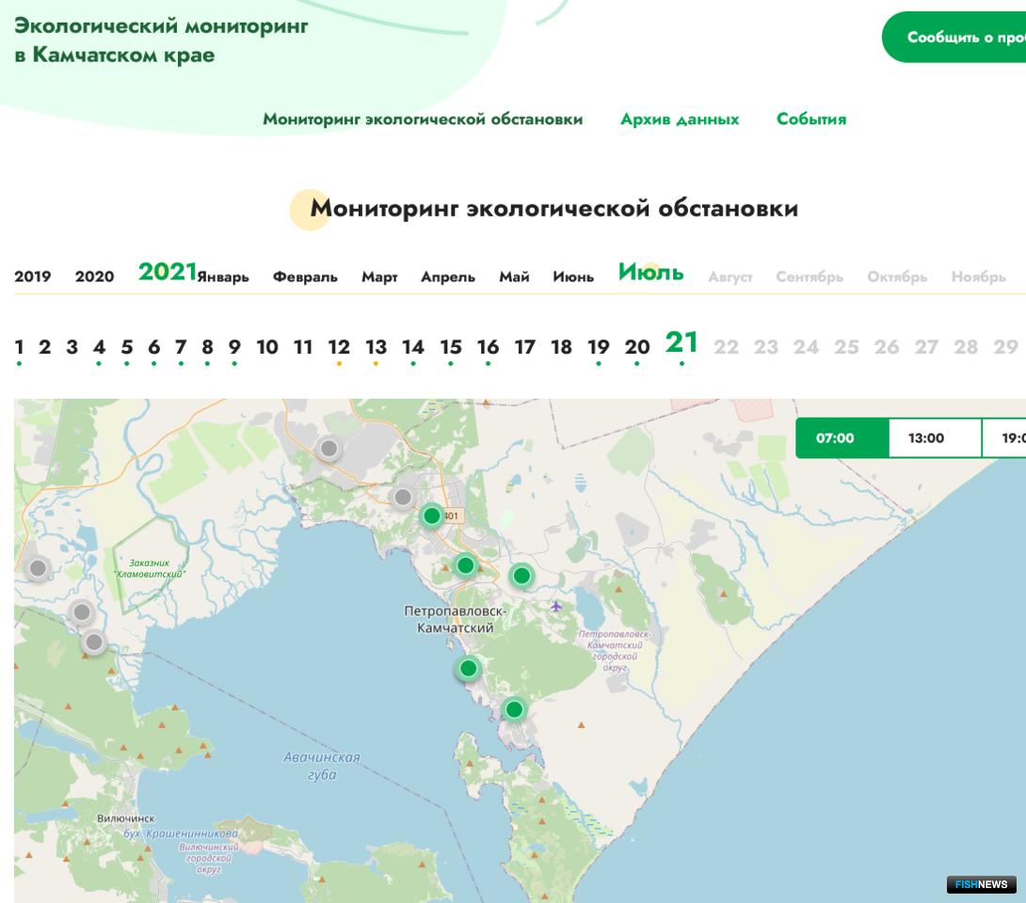Screen dimensions: 1026x903
Task: Select day 11 in date row
Action: point(303,347)
